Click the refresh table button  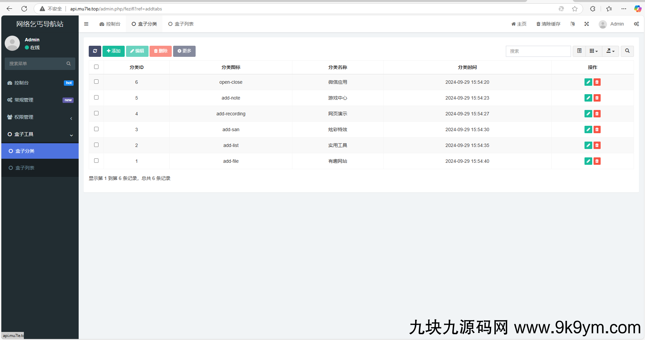click(95, 51)
